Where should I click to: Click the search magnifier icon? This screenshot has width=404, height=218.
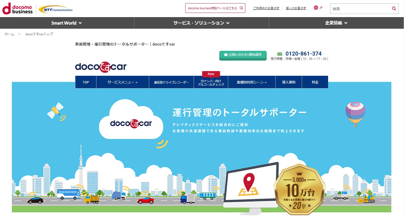click(394, 9)
